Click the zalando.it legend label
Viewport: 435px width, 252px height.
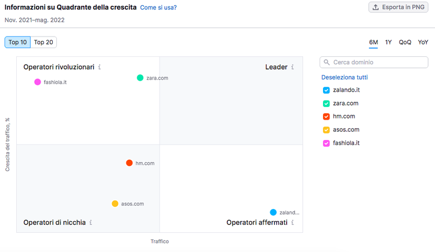pos(346,90)
